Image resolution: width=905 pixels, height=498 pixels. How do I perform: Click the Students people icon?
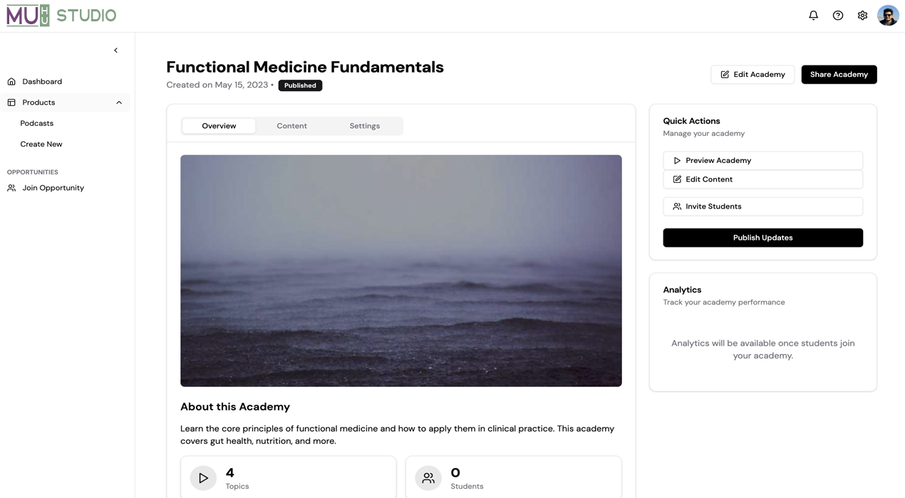click(428, 478)
